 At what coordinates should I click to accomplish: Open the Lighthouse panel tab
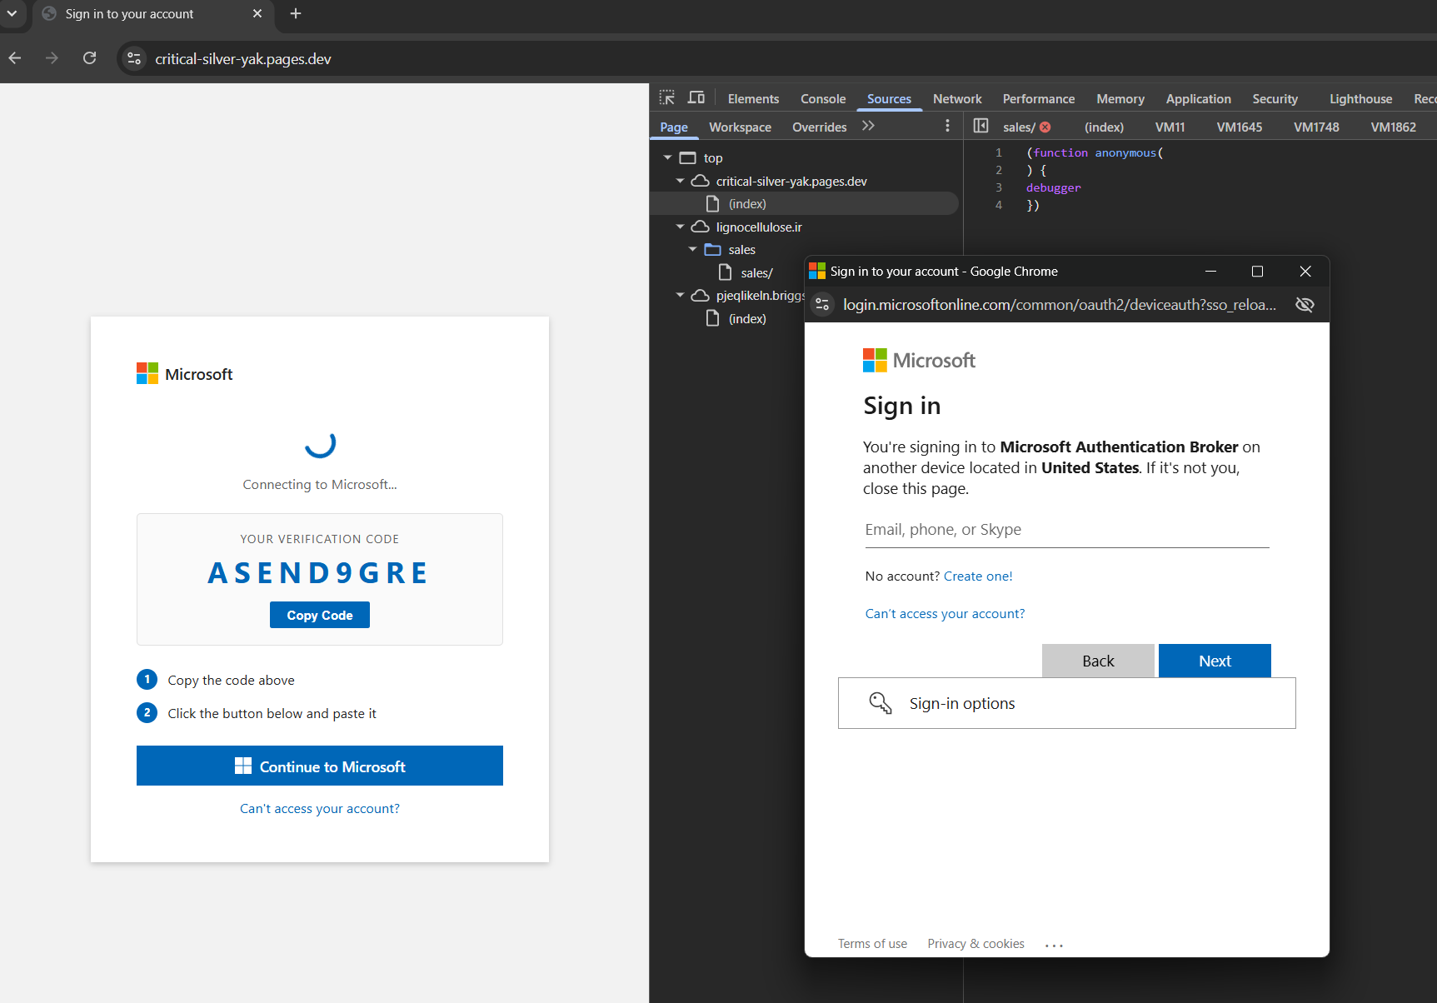1360,99
